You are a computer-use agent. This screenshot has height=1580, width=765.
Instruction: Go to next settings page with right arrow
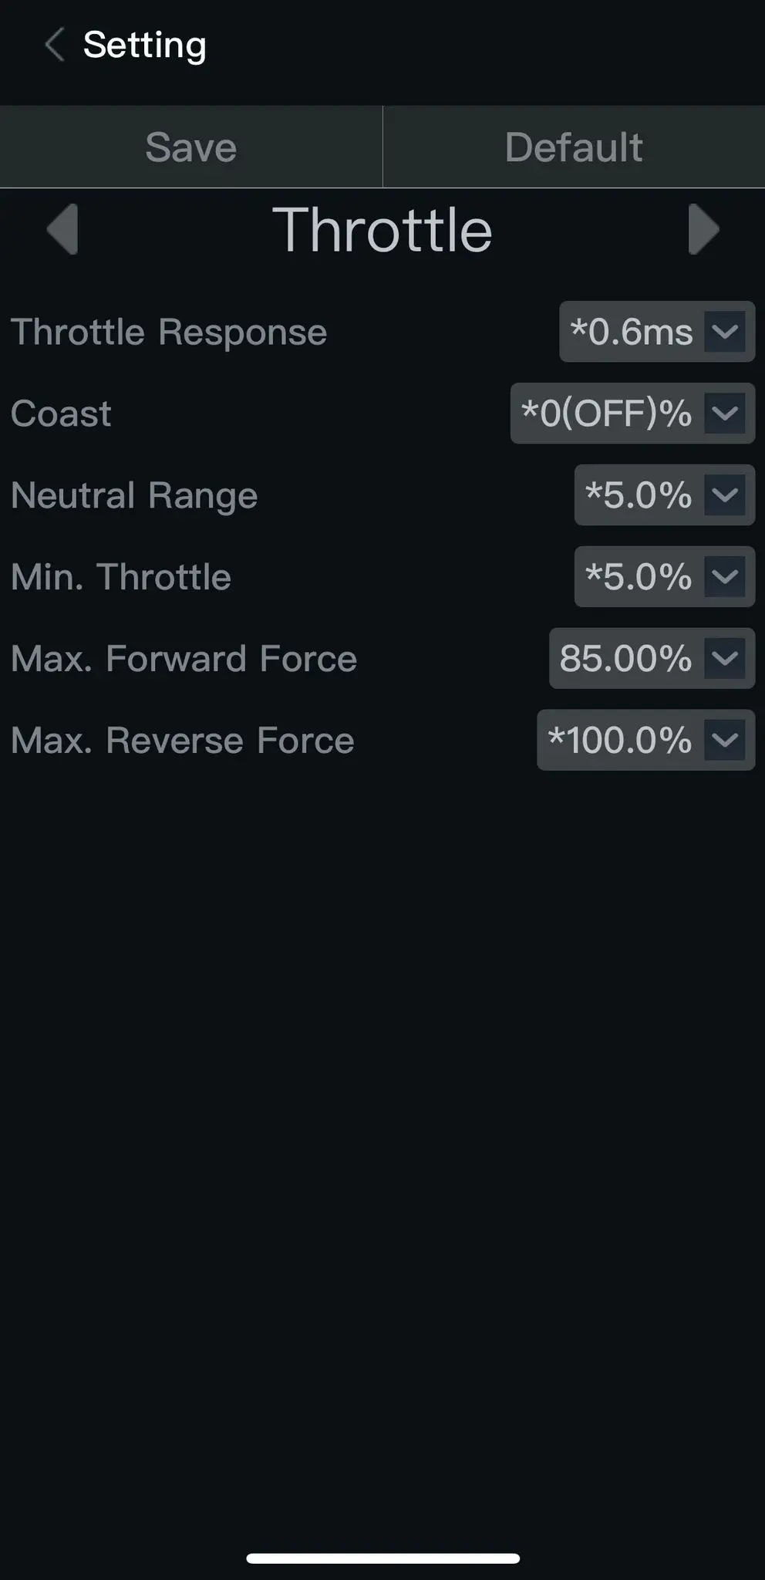pos(703,229)
